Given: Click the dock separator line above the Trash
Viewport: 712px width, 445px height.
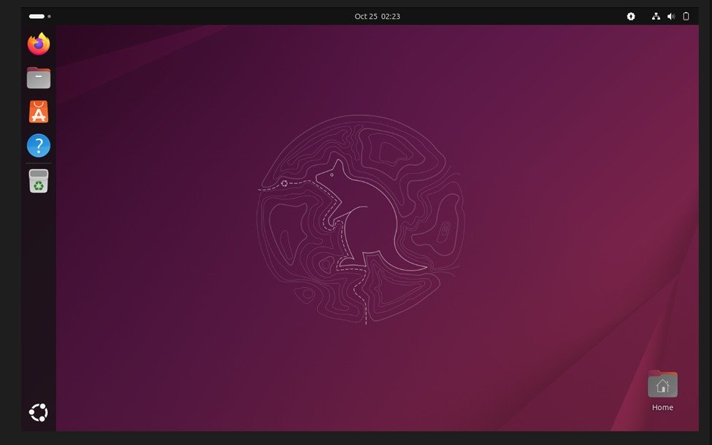Looking at the screenshot, I should (37, 163).
